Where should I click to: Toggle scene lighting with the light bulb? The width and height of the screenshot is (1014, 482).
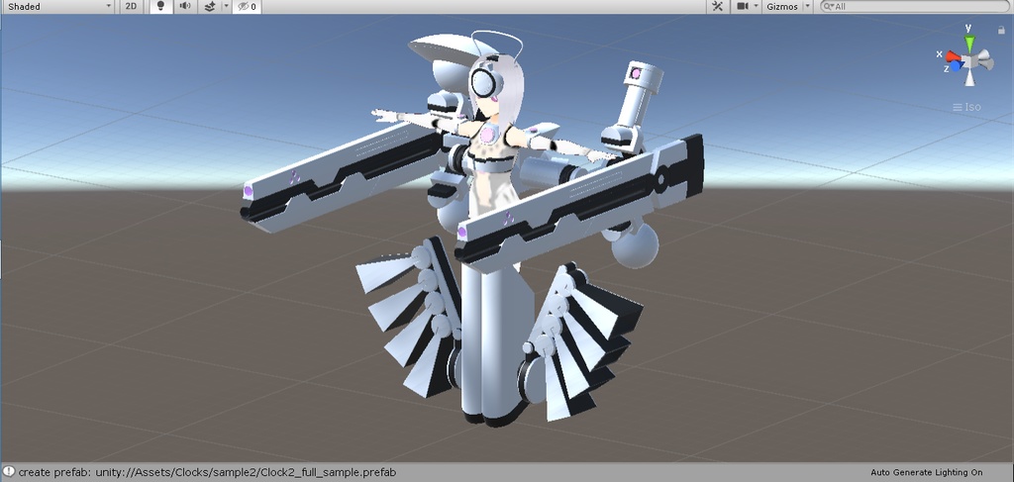click(161, 7)
